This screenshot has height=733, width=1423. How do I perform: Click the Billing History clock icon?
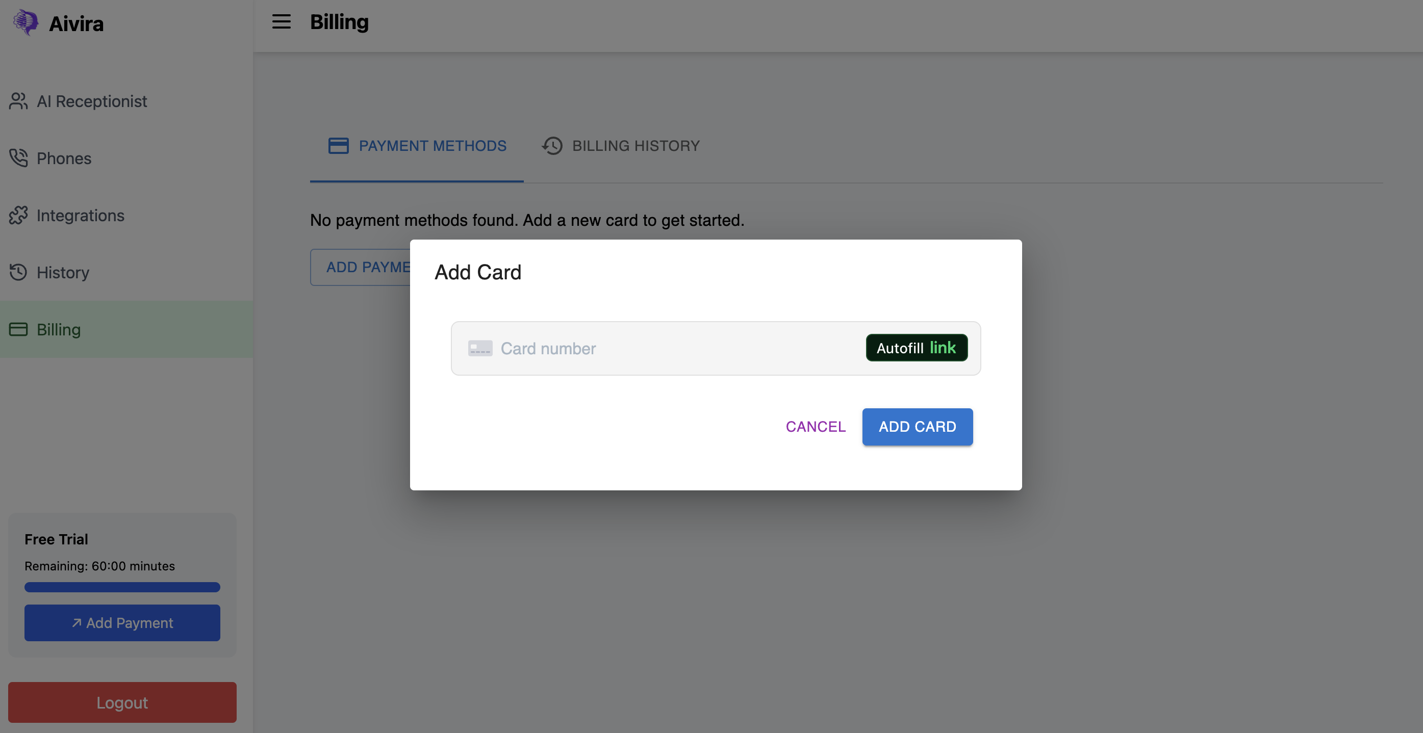[552, 146]
